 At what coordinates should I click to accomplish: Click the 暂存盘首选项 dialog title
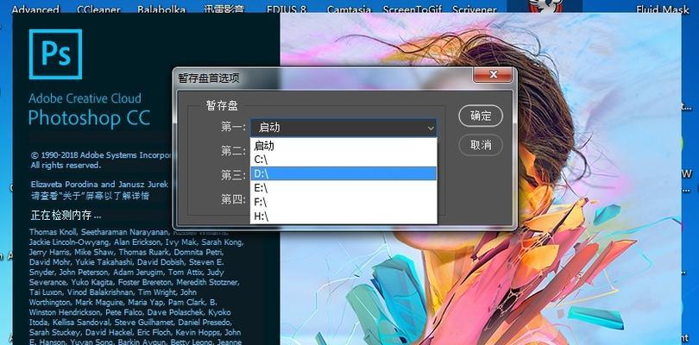(x=209, y=78)
